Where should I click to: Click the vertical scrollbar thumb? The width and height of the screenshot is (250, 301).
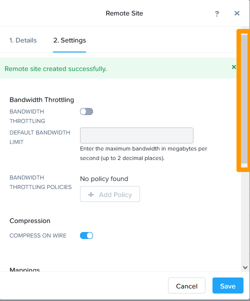pyautogui.click(x=244, y=99)
